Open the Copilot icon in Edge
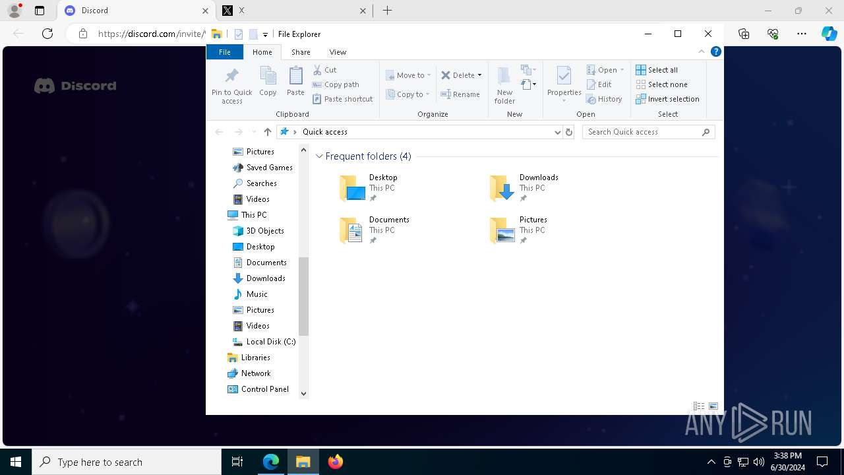 click(x=829, y=34)
